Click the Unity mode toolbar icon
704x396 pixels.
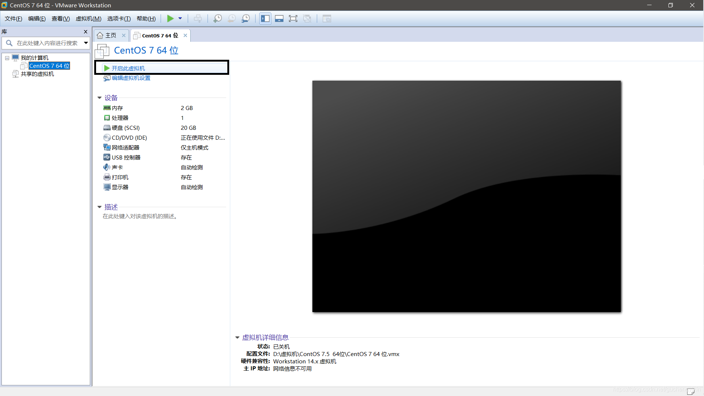click(x=307, y=18)
